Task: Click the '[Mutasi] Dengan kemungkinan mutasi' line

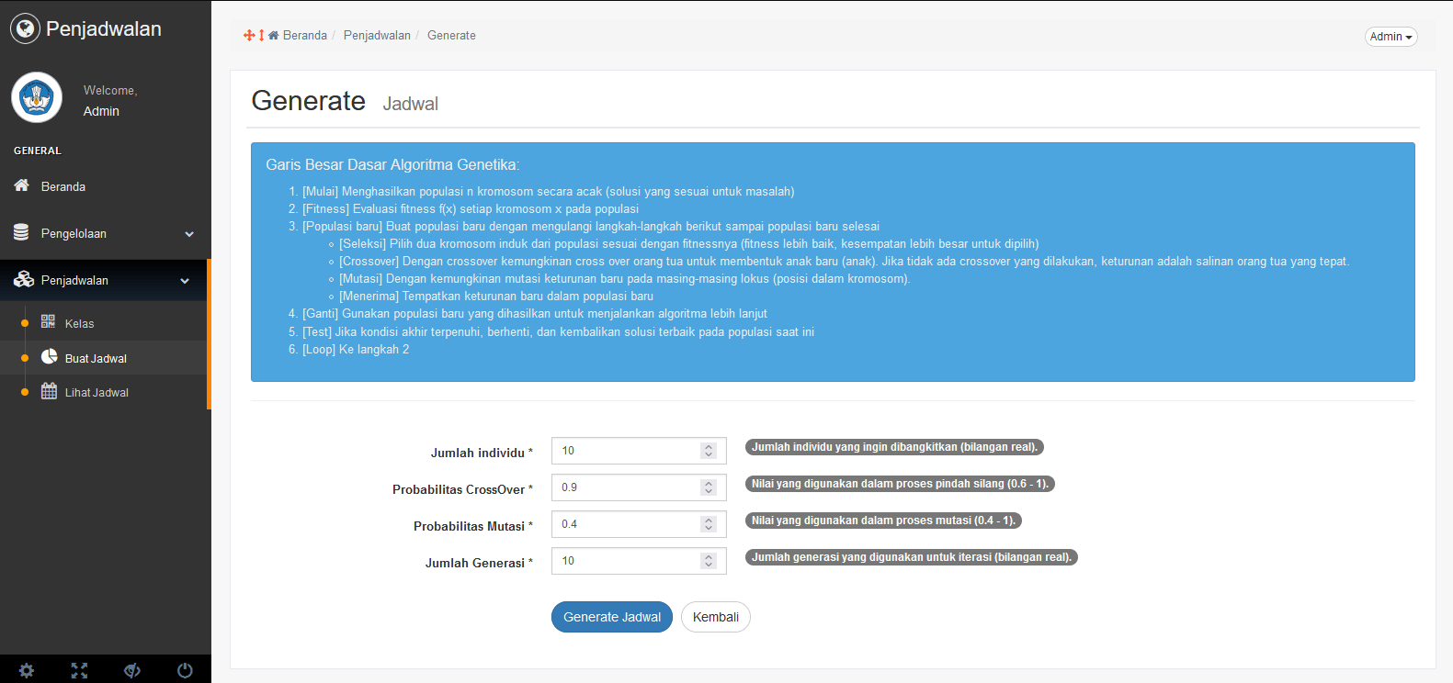Action: 625,279
